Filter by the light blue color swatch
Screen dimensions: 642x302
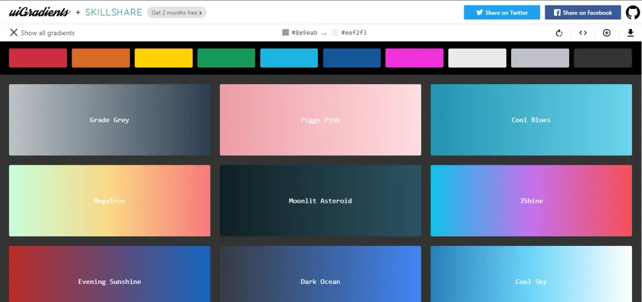(x=289, y=58)
